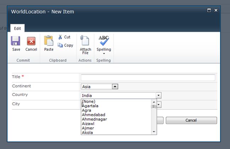Choose Ahmednagar from the city list
230x149 pixels.
click(94, 119)
